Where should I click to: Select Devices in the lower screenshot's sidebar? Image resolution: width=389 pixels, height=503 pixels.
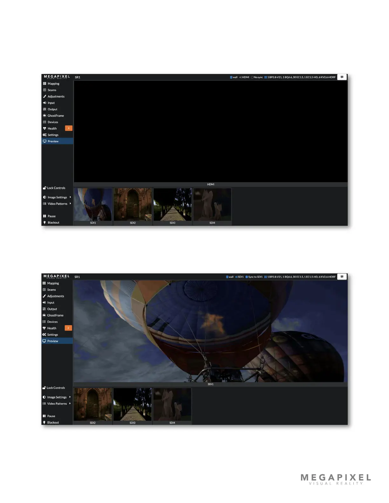coord(52,322)
